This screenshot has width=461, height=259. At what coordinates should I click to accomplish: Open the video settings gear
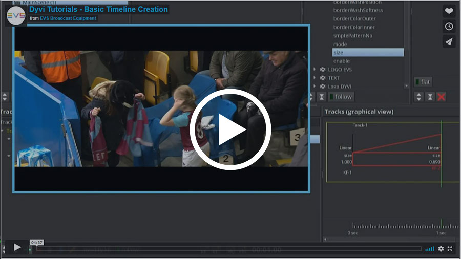pos(441,249)
